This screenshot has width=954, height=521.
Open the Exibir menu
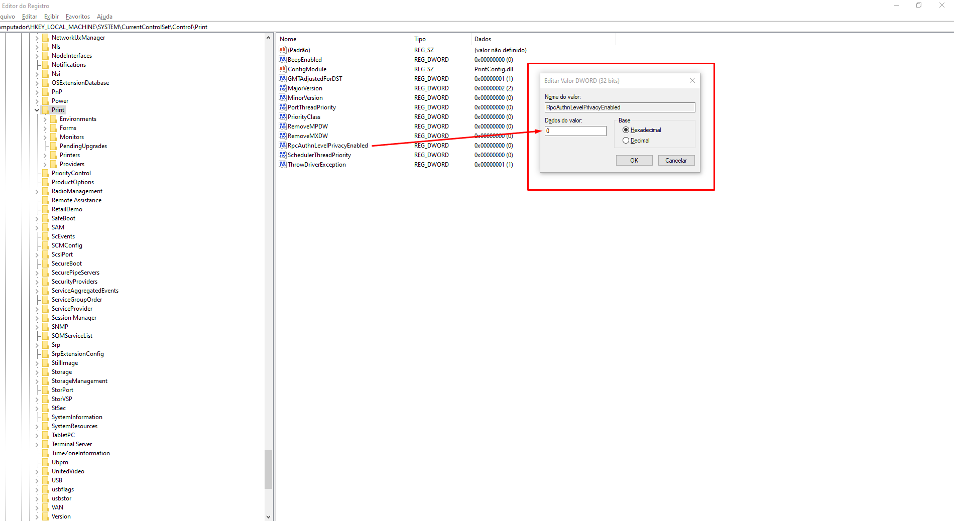[51, 17]
